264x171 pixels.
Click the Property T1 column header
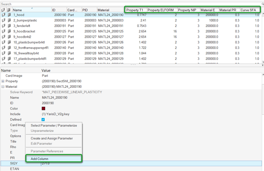pos(135,10)
